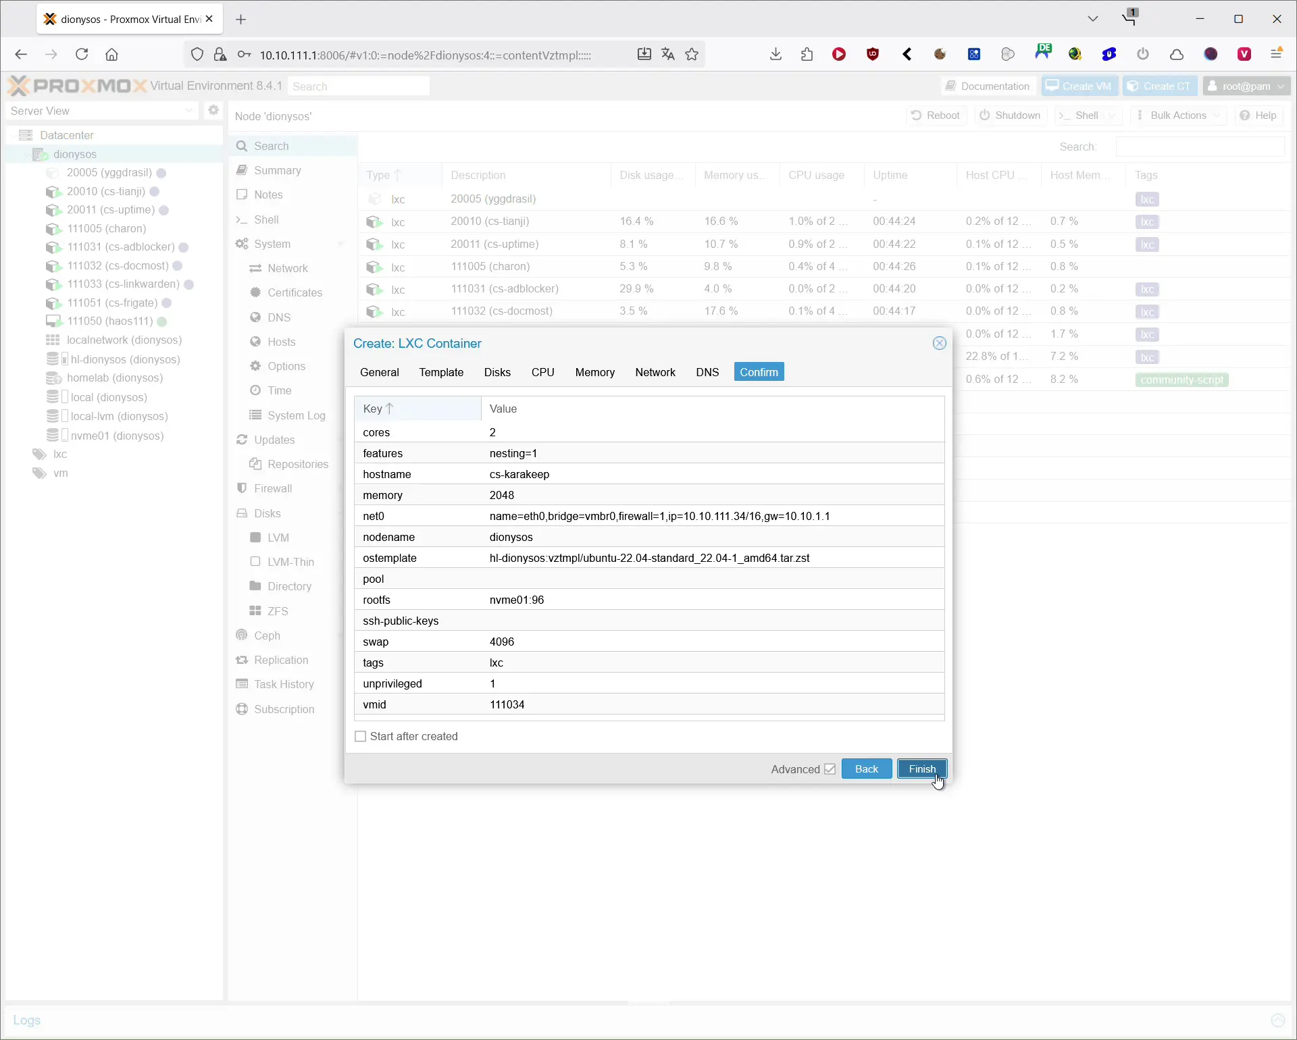Click Finish to create container
The width and height of the screenshot is (1297, 1040).
tap(921, 769)
